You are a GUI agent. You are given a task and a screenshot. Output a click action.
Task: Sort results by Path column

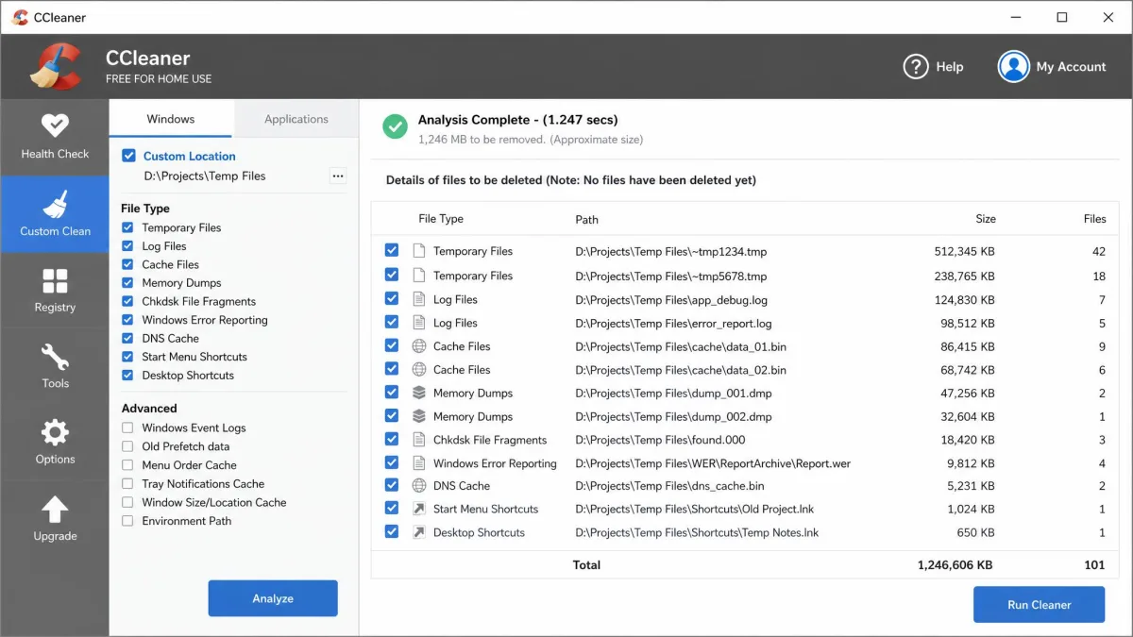(587, 219)
